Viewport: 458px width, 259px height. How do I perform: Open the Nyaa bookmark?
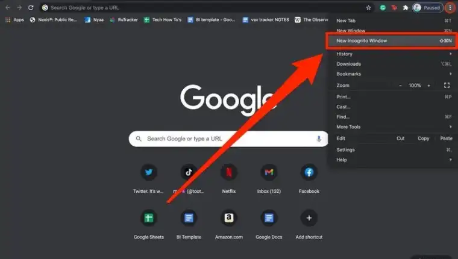pyautogui.click(x=94, y=19)
